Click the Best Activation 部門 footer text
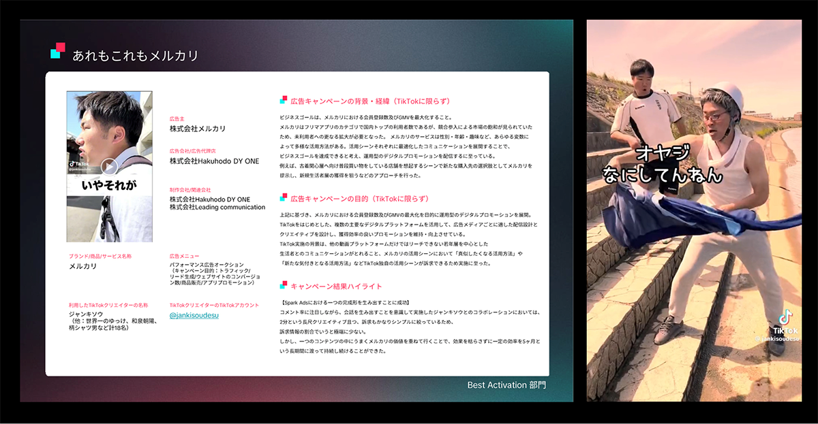The image size is (818, 424). coord(506,385)
